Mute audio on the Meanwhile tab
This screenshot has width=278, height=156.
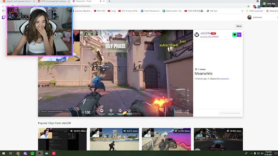pos(101,1)
